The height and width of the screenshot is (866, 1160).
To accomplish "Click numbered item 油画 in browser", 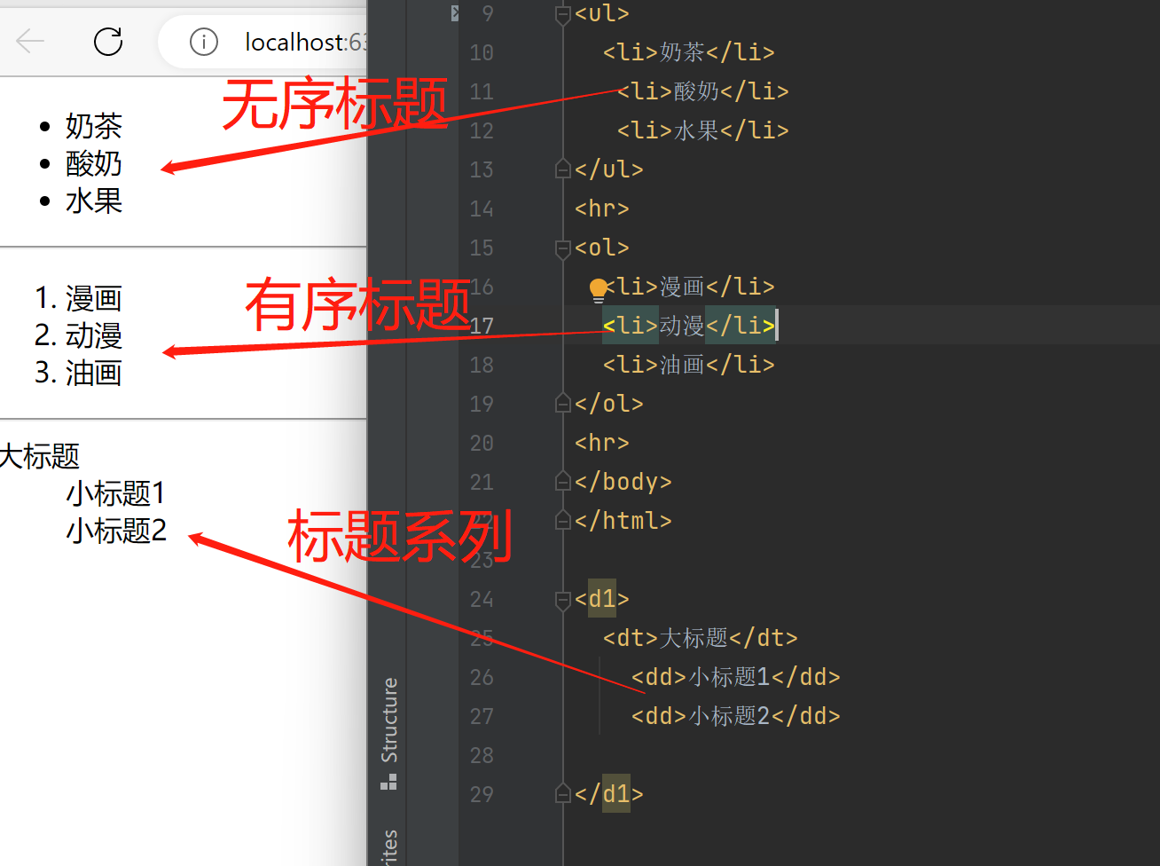I will tap(93, 373).
